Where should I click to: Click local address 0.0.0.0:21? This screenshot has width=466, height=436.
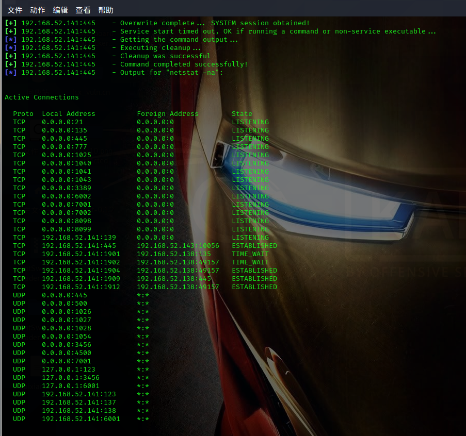[62, 122]
